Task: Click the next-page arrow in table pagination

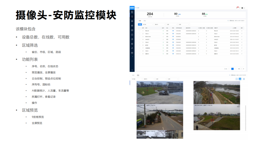Action: click(236, 69)
